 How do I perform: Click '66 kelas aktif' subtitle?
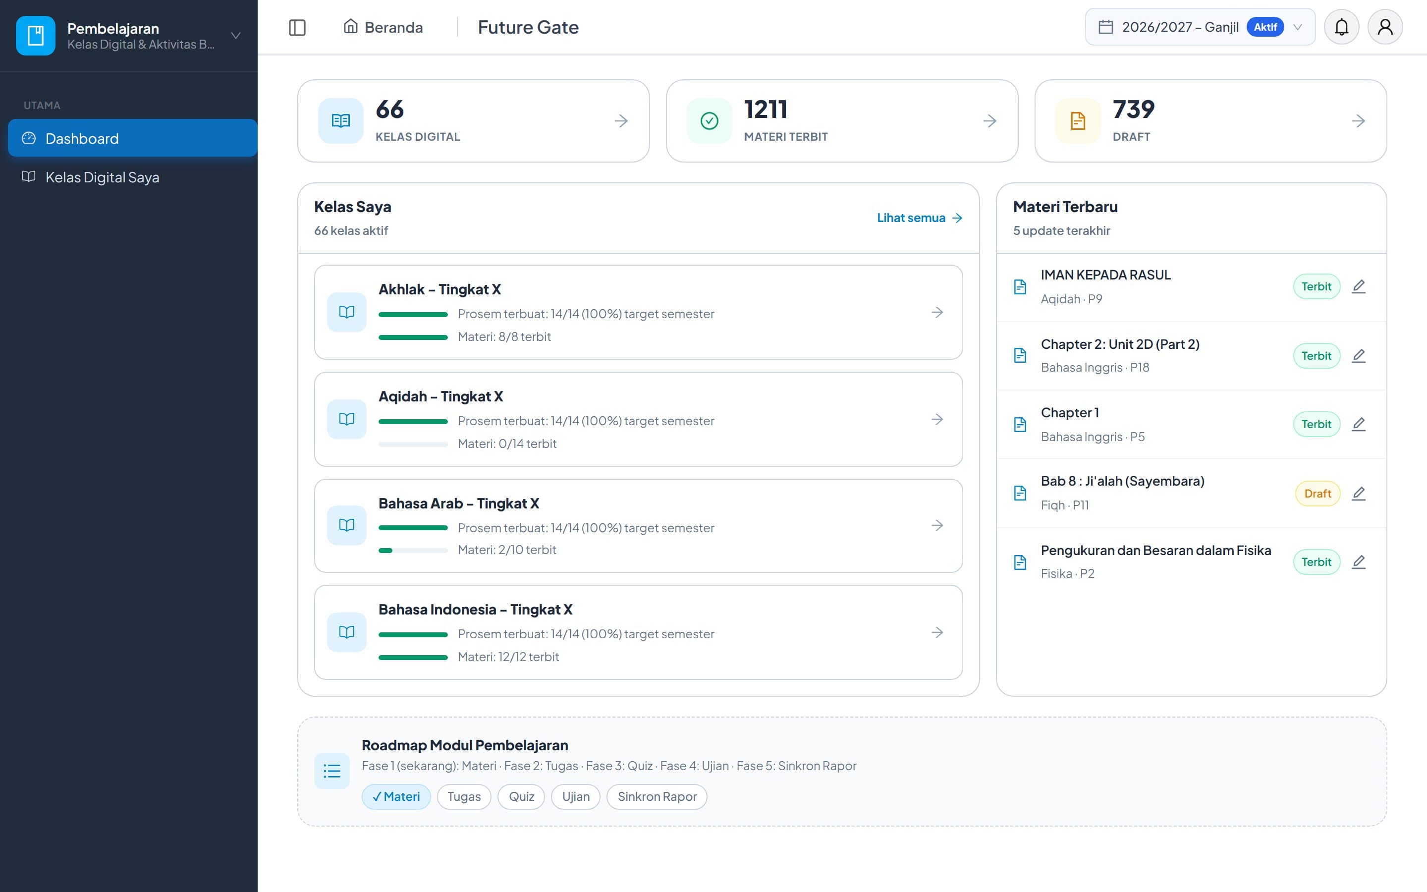click(x=351, y=230)
